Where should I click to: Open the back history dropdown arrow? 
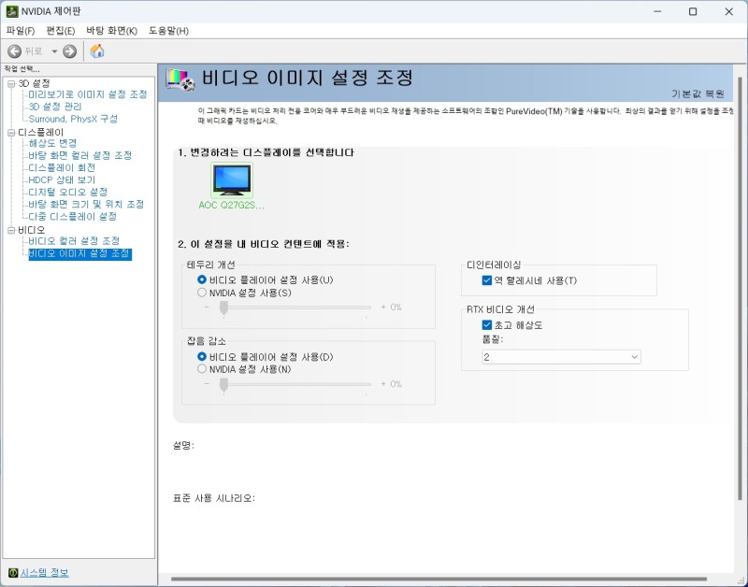pyautogui.click(x=54, y=51)
